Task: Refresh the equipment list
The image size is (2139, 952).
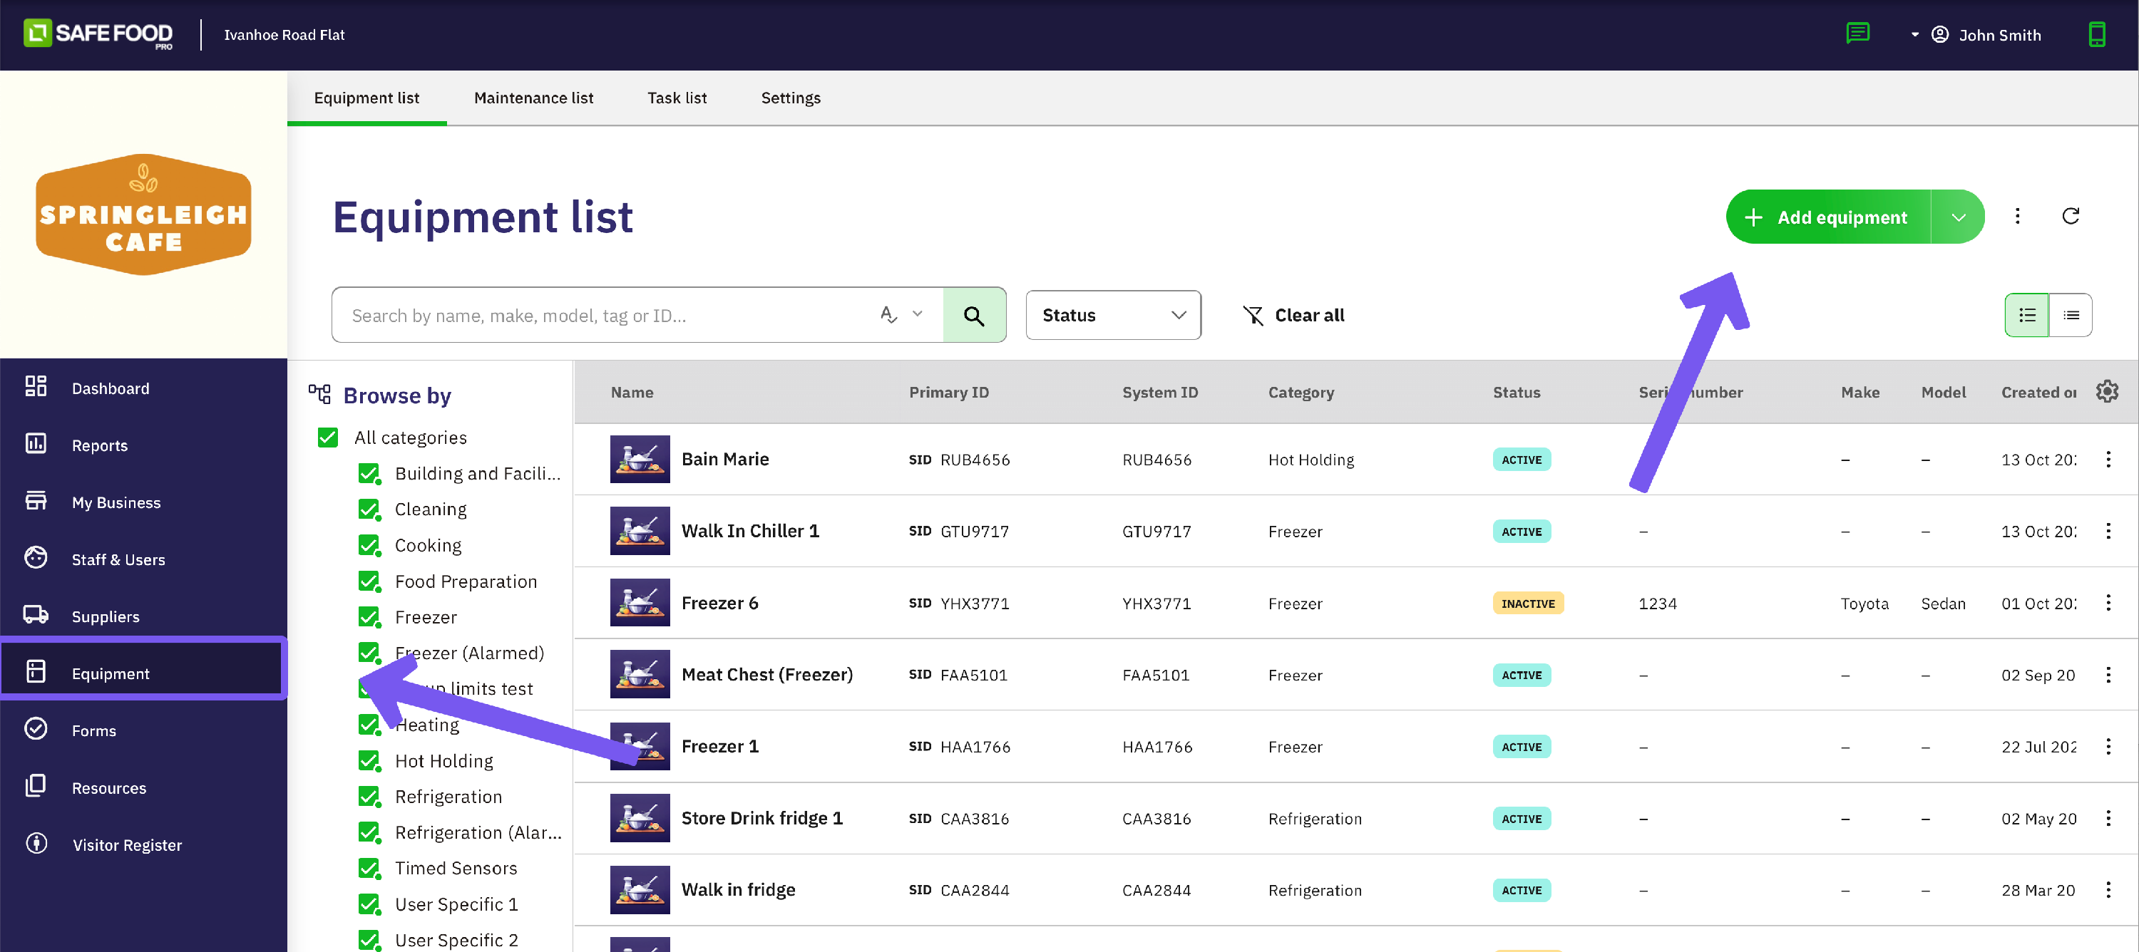Action: pos(2070,217)
